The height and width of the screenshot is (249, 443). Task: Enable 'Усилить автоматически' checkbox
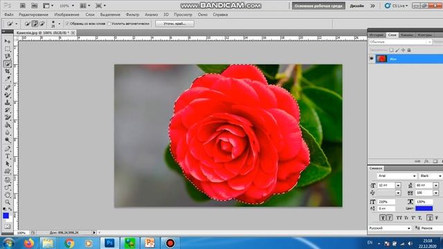pyautogui.click(x=109, y=24)
